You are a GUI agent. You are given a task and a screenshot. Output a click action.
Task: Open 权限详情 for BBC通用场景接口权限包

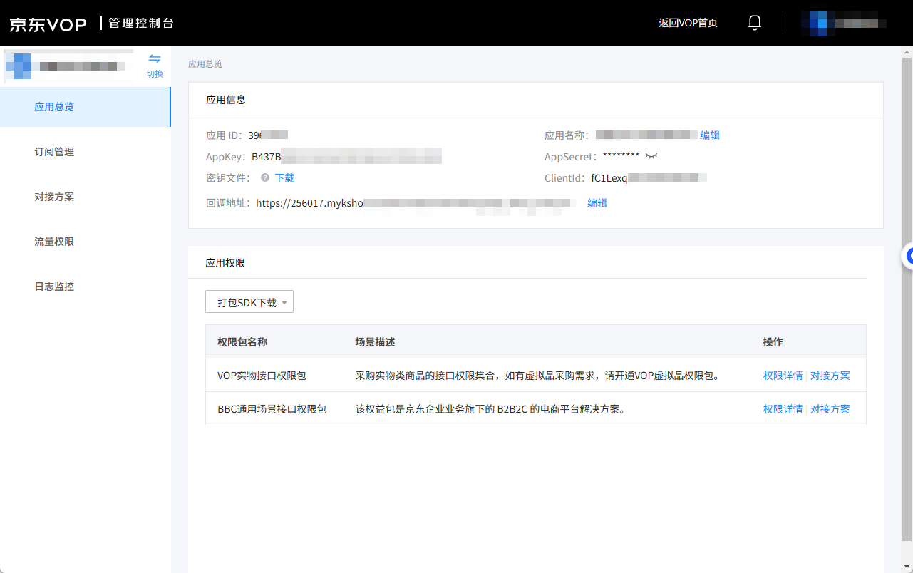783,408
